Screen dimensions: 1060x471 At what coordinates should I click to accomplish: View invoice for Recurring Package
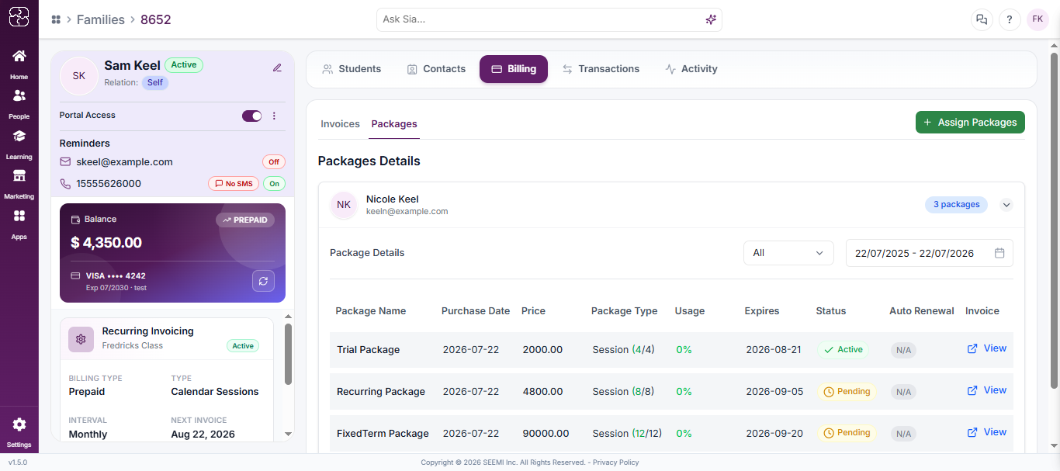click(986, 390)
